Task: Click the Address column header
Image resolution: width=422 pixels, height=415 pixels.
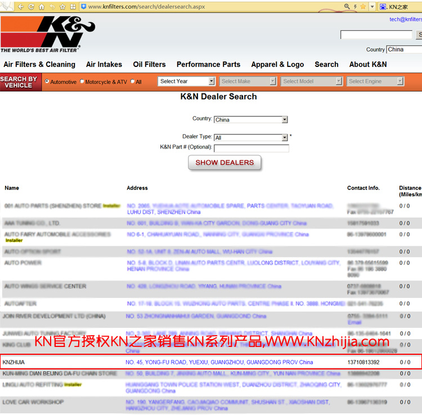Action: tap(137, 188)
